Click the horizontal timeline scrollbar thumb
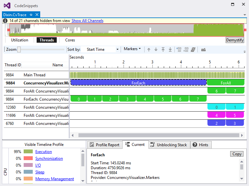The height and width of the screenshot is (186, 249). coord(159,135)
